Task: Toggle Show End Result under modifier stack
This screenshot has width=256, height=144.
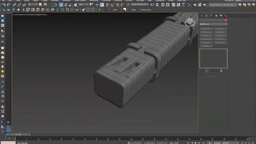Action: coord(206,71)
